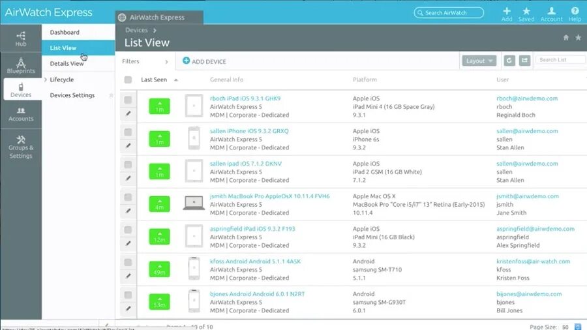This screenshot has height=330, width=587.
Task: Check the sallen iPhone row checkbox
Action: coord(128,132)
